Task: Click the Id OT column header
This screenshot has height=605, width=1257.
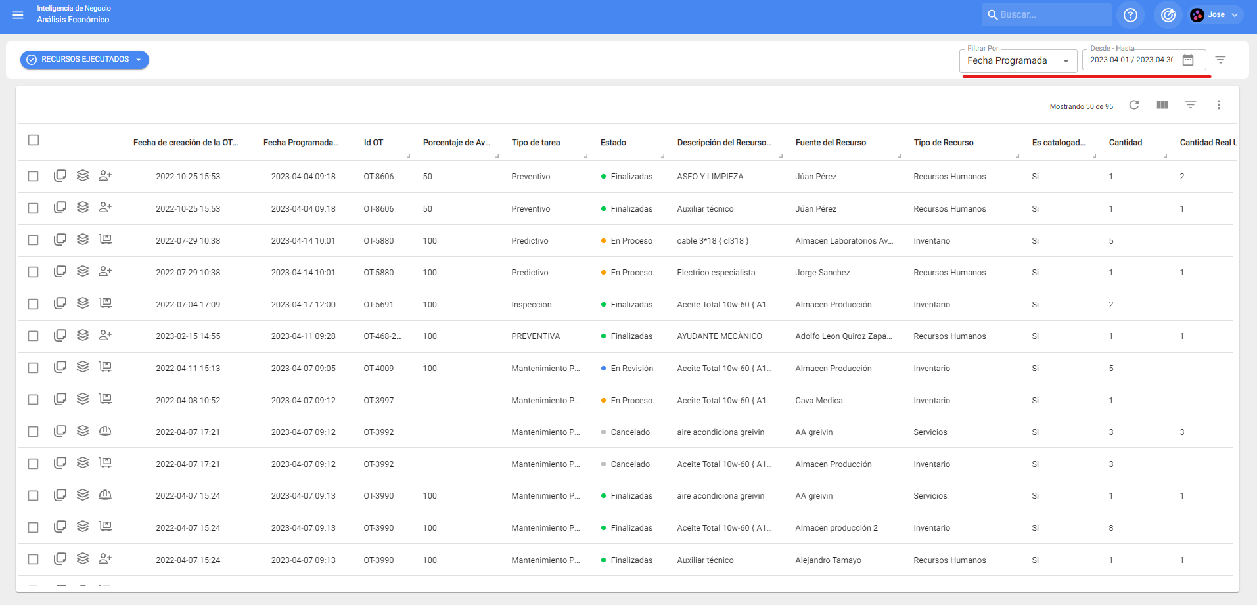Action: coord(373,143)
